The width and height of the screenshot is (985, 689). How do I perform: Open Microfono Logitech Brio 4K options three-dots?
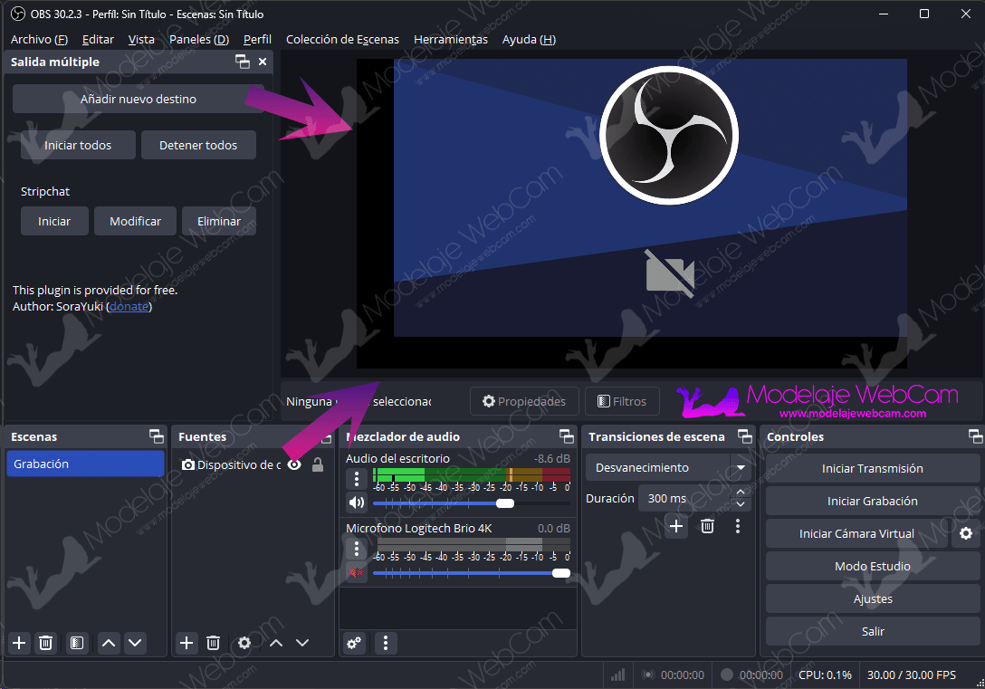tap(357, 549)
